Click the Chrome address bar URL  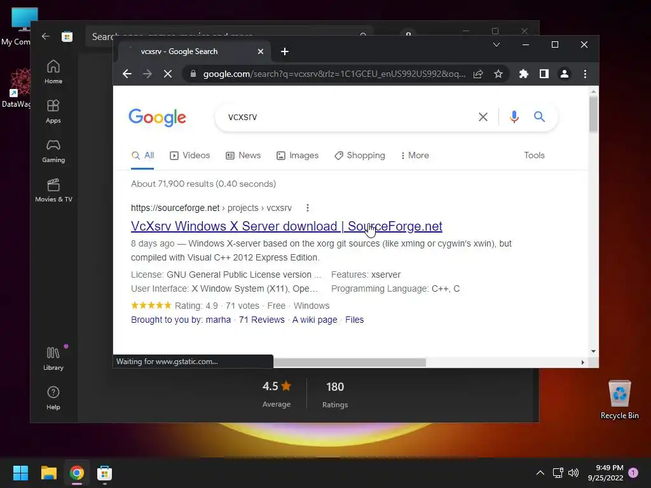(334, 74)
